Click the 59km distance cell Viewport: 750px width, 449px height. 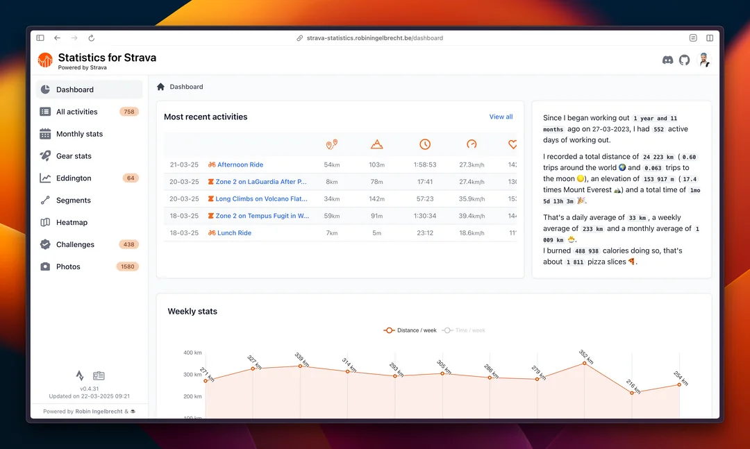pyautogui.click(x=332, y=216)
